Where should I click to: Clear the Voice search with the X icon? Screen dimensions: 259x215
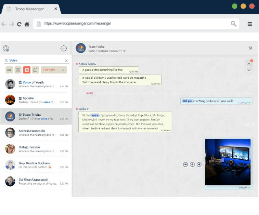pyautogui.click(x=66, y=60)
